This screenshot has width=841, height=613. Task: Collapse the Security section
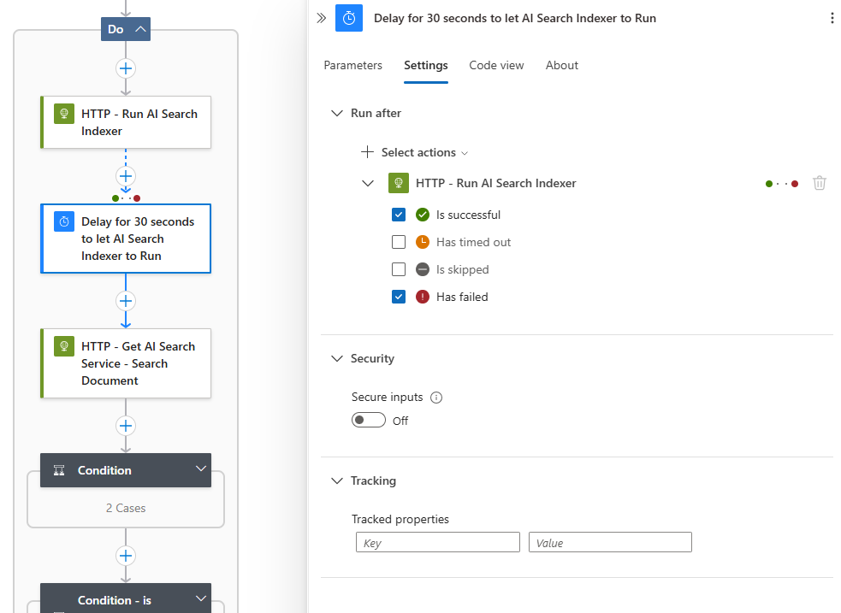pyautogui.click(x=336, y=358)
